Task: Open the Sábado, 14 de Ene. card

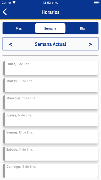Action: pos(50,154)
